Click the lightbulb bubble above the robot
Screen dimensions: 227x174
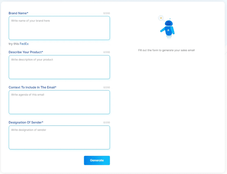point(161,17)
